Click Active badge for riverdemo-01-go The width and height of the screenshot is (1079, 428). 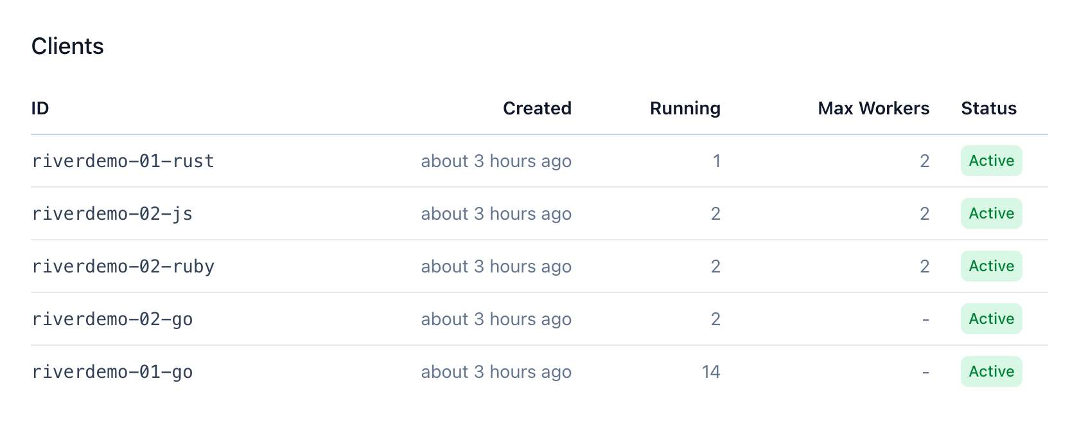point(991,371)
